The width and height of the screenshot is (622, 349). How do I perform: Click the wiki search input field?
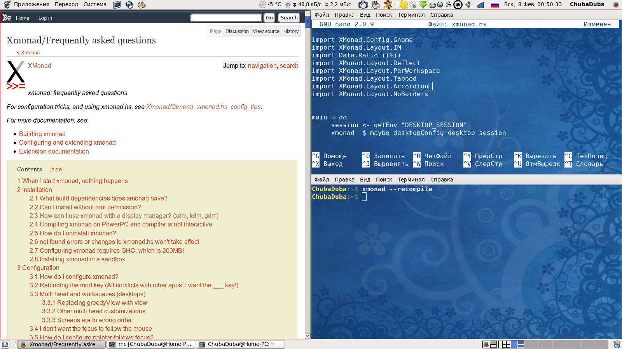click(226, 18)
